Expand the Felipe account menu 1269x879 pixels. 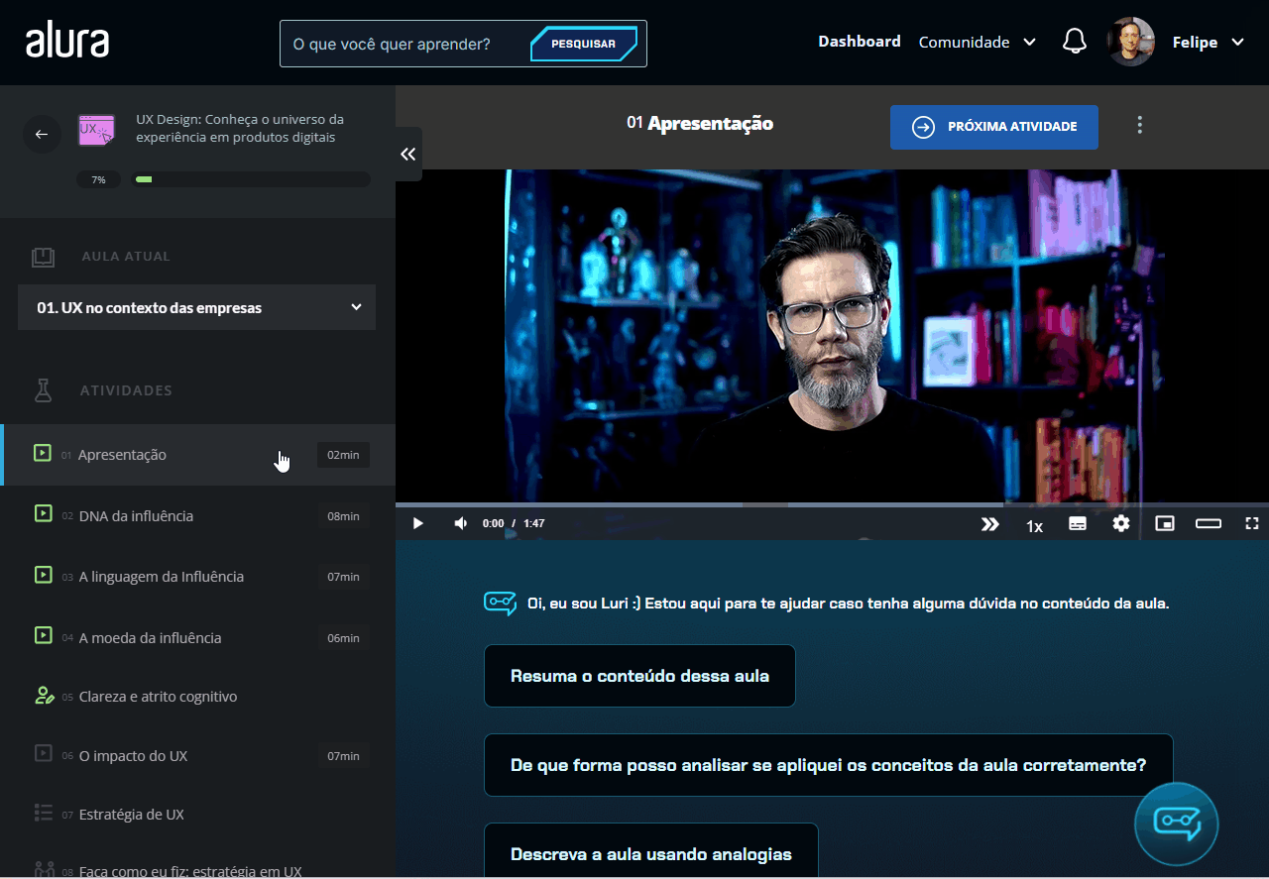tap(1208, 42)
